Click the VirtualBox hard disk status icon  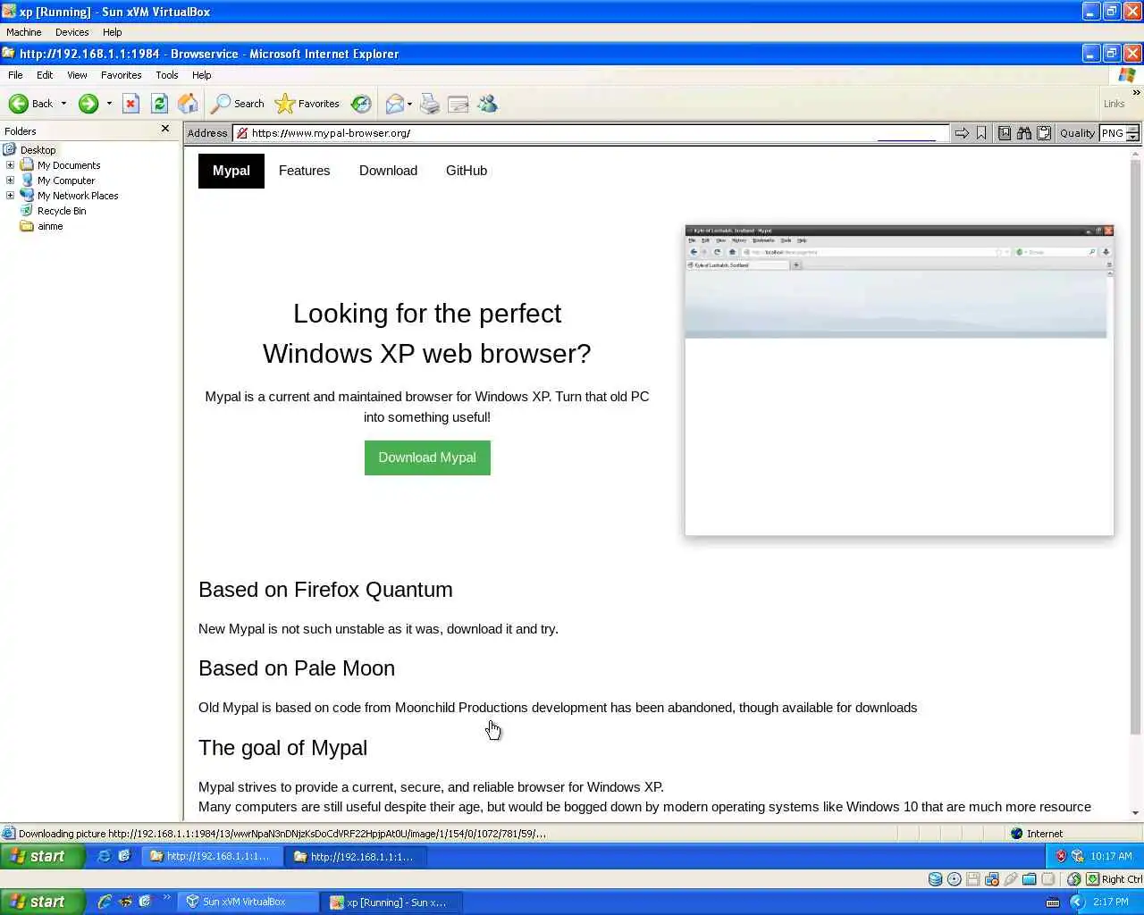[x=935, y=879]
